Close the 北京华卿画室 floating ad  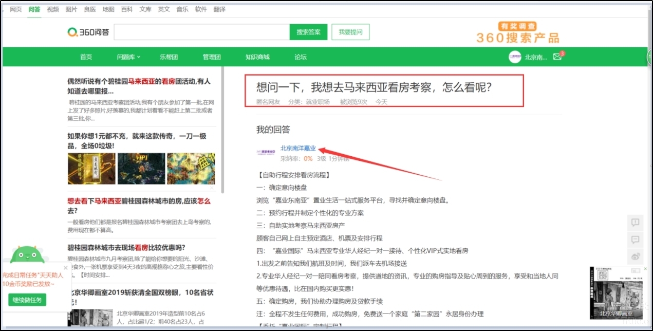(x=645, y=269)
